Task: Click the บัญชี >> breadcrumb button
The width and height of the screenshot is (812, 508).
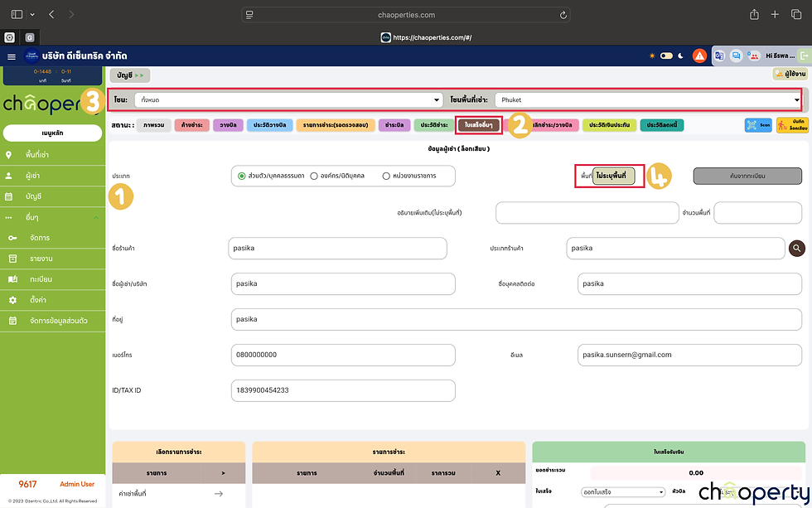Action: (130, 75)
